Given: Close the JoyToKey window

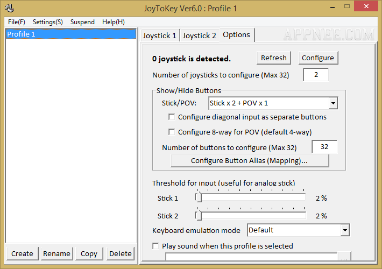Looking at the screenshot, I should point(366,6).
